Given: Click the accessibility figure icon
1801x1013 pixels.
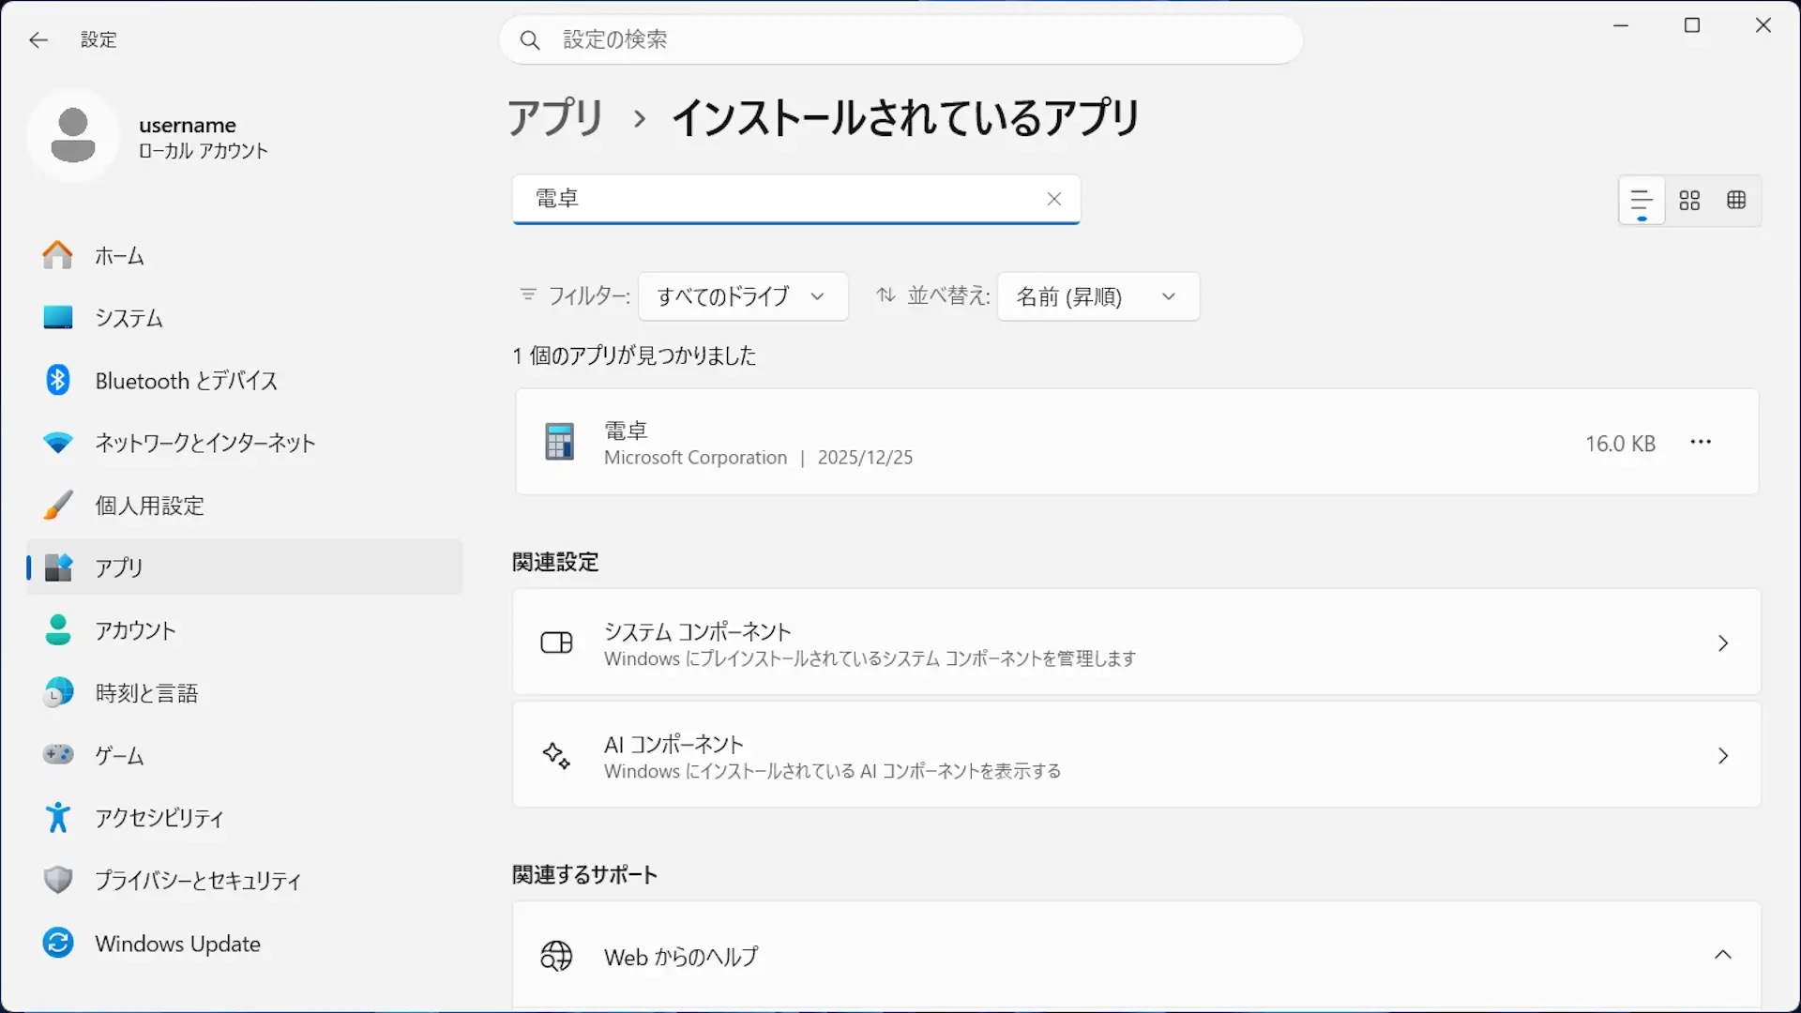Looking at the screenshot, I should pyautogui.click(x=57, y=817).
